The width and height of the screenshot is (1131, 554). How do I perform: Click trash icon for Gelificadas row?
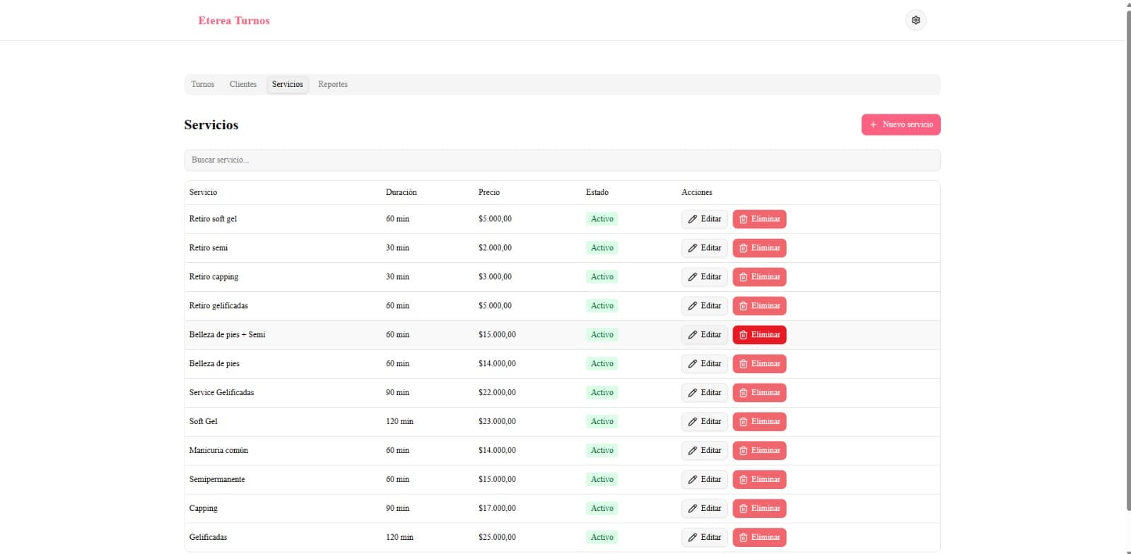click(x=743, y=538)
